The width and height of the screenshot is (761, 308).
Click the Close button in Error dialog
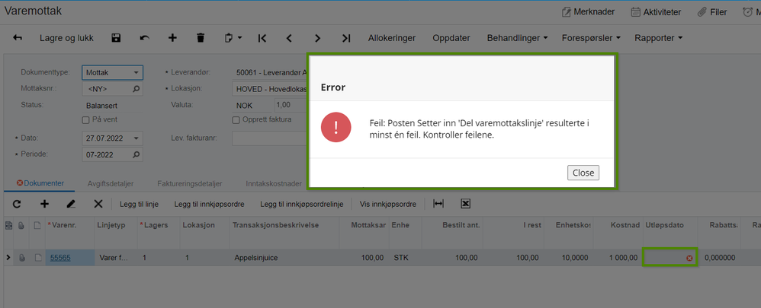coord(583,173)
